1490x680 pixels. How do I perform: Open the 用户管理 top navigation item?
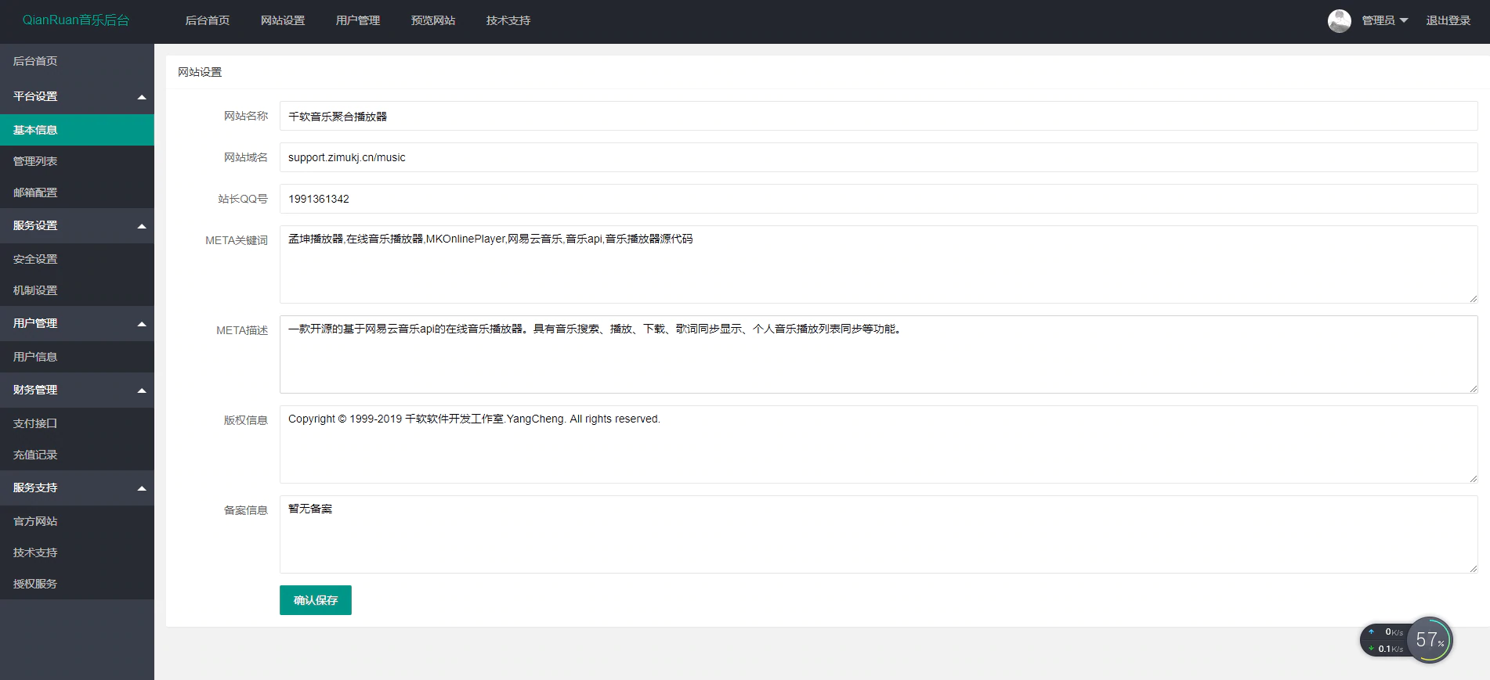point(358,21)
